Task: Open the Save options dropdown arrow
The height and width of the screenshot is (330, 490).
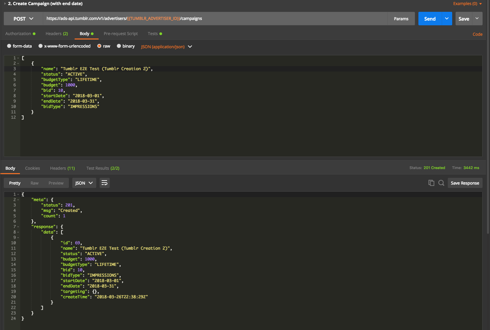Action: coord(477,19)
